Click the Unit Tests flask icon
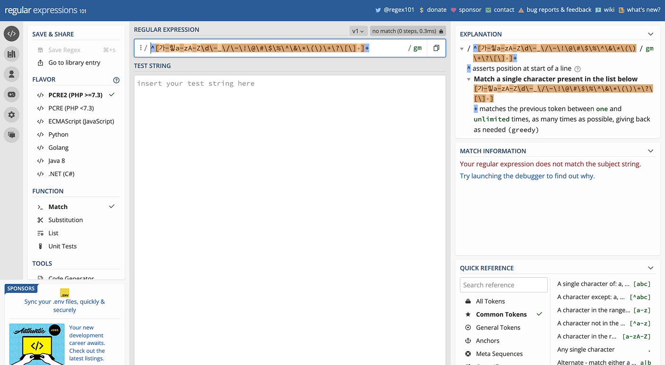 (40, 246)
